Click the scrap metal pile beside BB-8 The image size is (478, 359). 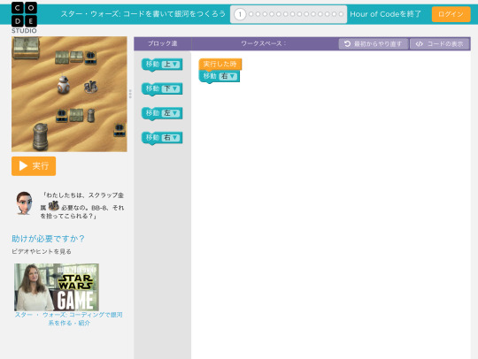91,87
